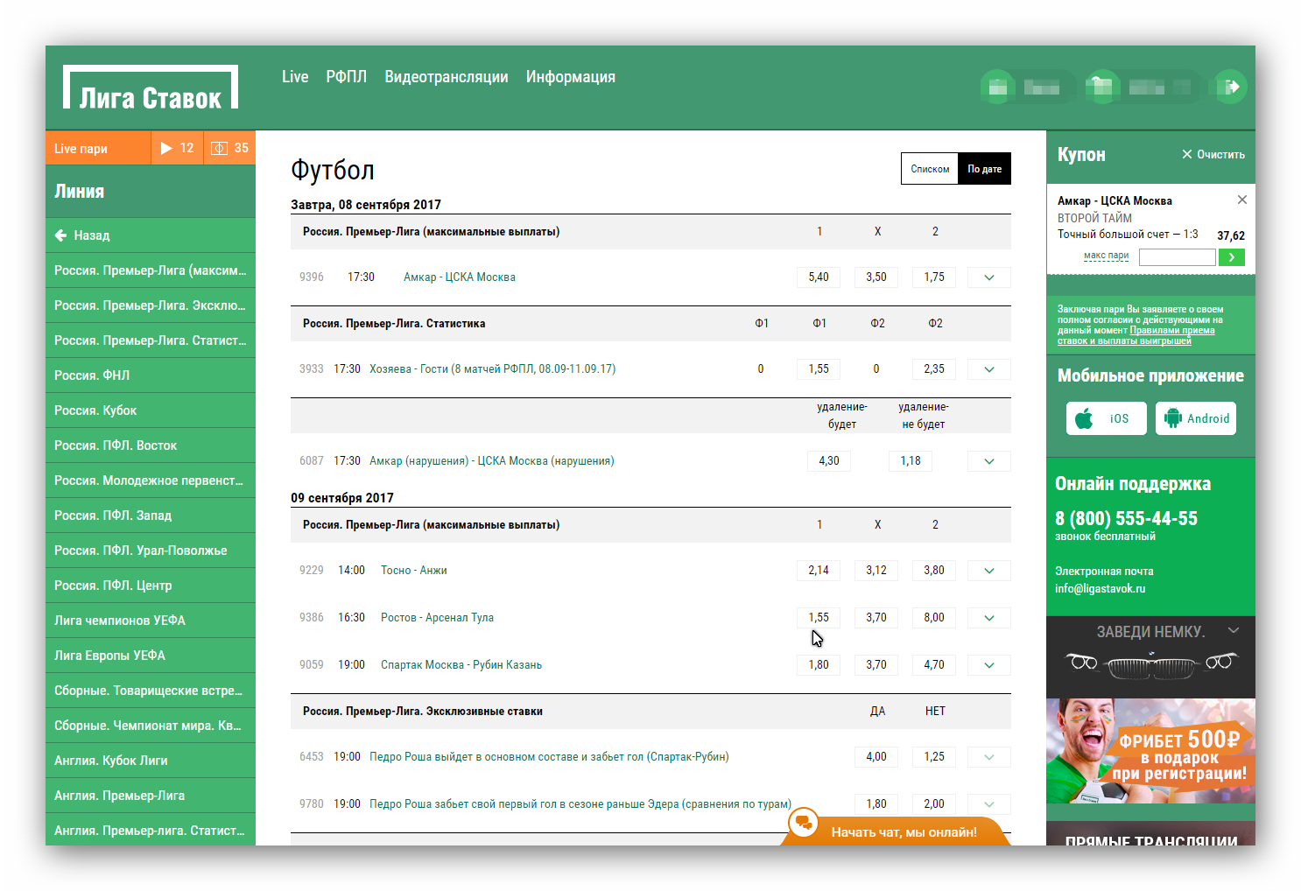Select Англия. Премьер-Лига in sidebar
The width and height of the screenshot is (1301, 891).
[151, 796]
